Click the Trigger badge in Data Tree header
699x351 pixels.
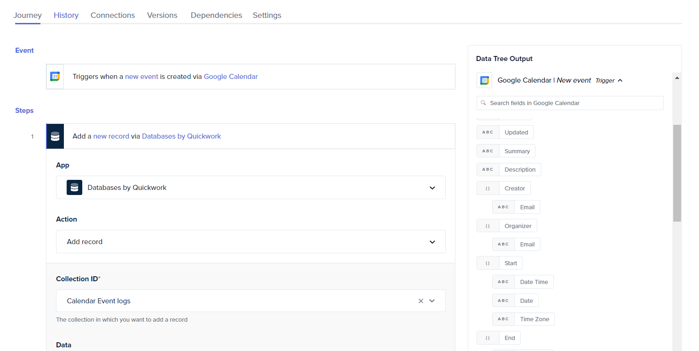click(605, 80)
